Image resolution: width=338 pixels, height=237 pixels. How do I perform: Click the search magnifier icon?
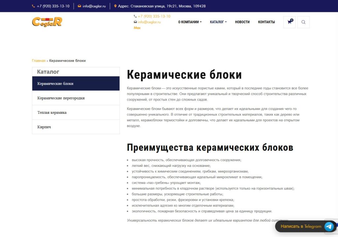pos(303,22)
